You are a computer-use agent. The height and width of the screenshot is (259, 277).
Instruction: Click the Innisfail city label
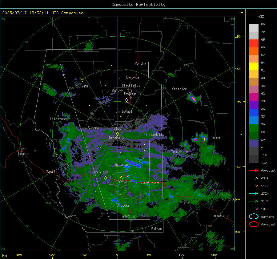pos(124,111)
